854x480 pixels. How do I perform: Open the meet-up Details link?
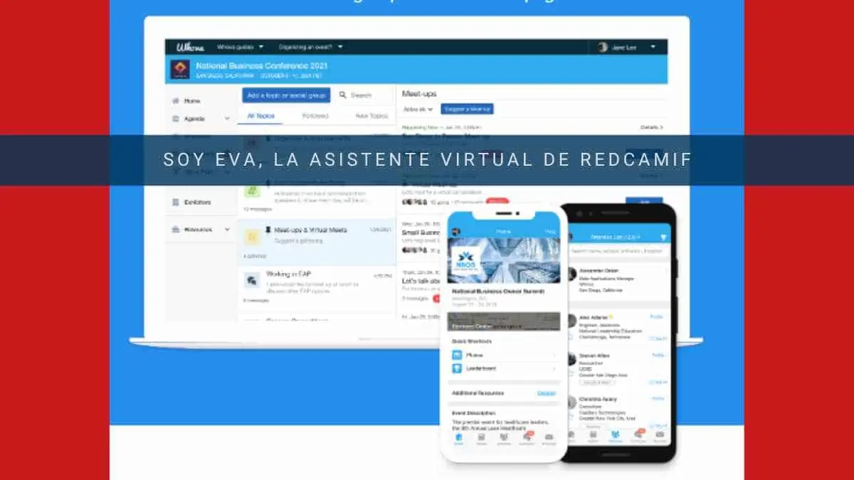click(x=652, y=127)
